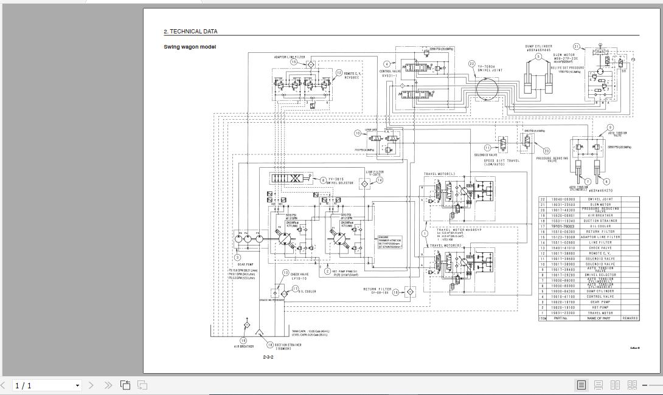Go to the previous page arrow
Image resolution: width=663 pixels, height=395 pixels.
point(3,385)
